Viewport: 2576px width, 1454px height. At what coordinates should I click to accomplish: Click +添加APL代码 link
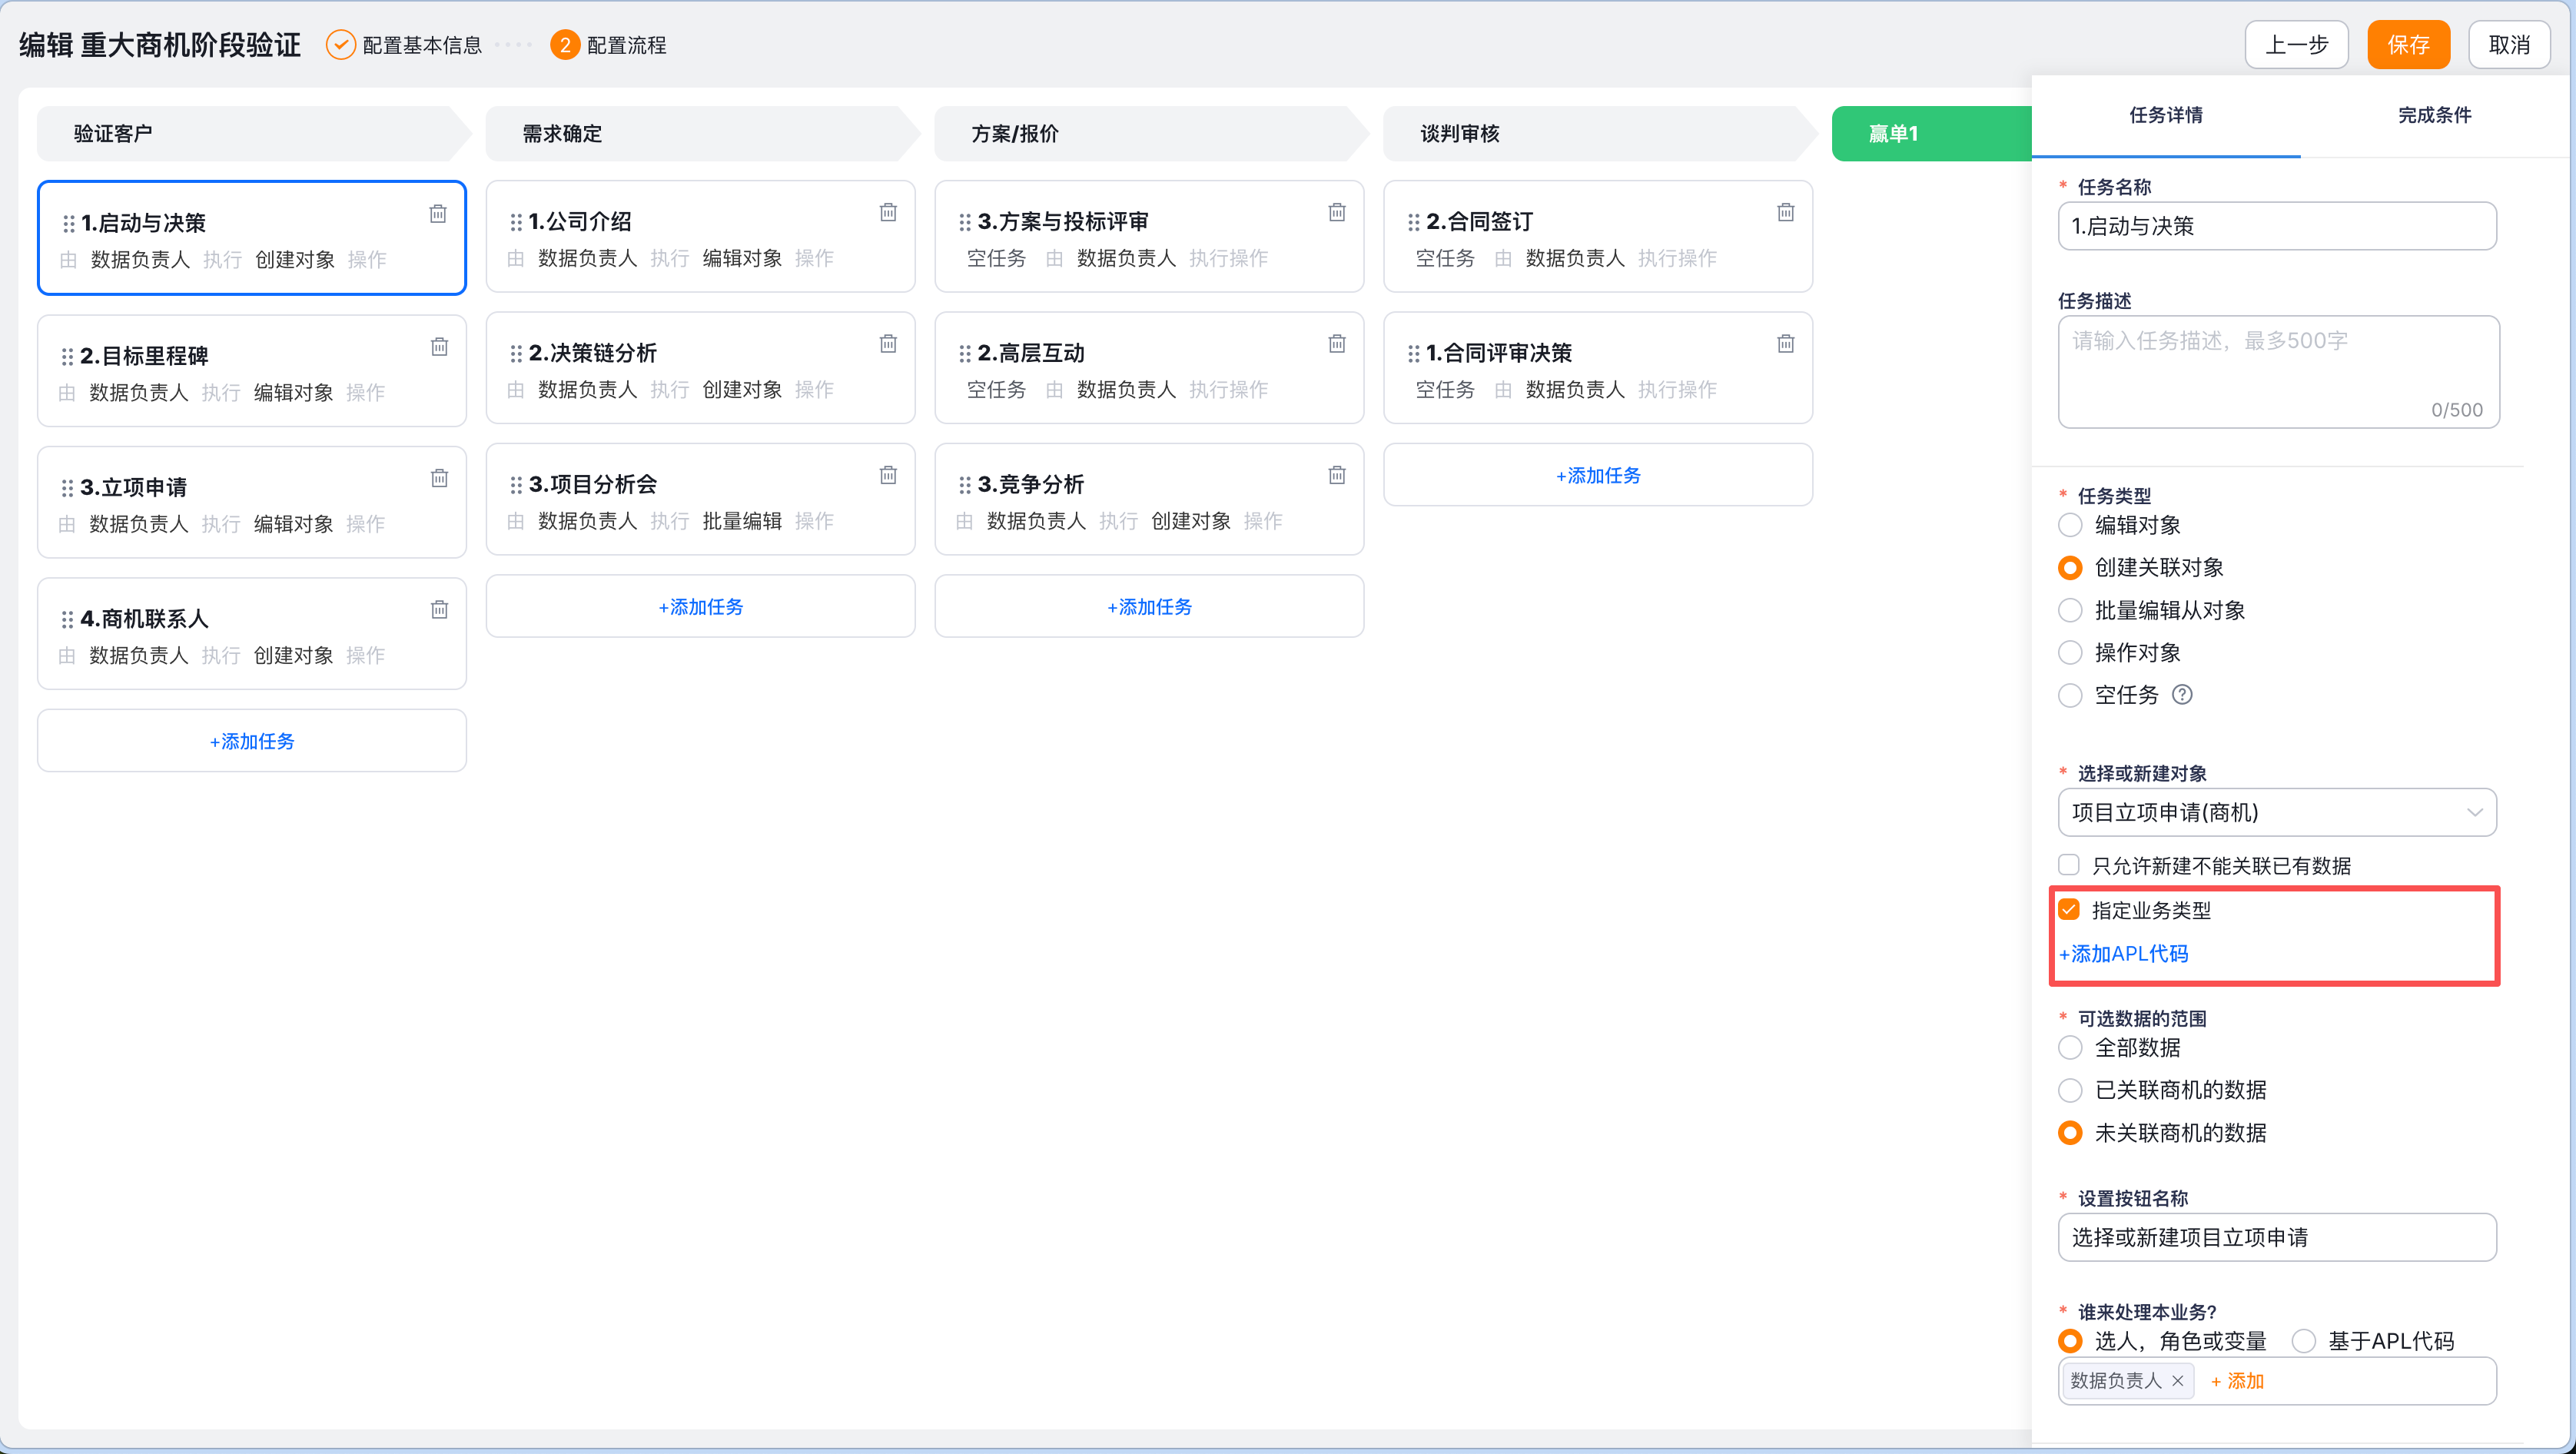pos(2124,953)
